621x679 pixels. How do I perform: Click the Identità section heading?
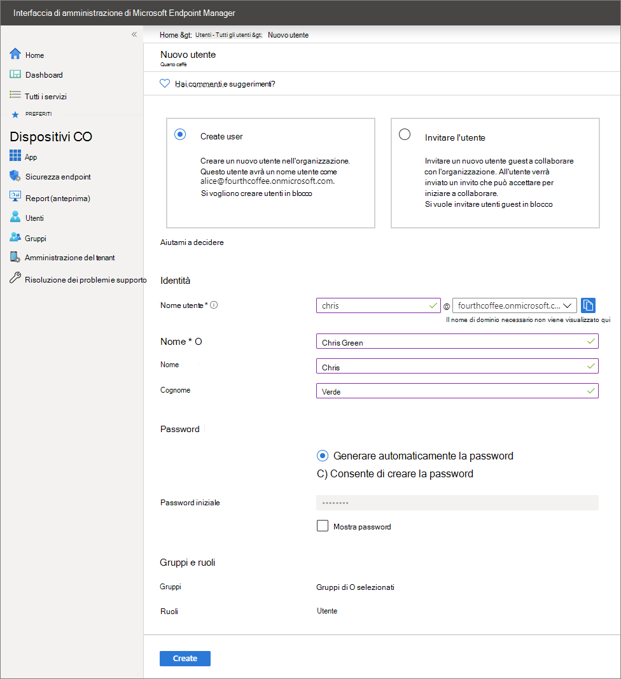[x=175, y=281]
